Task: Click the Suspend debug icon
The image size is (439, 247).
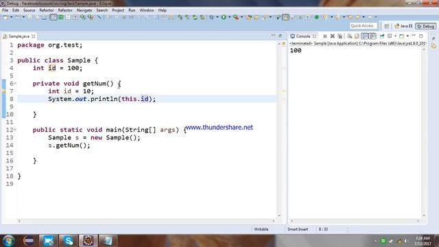Action: point(117,17)
